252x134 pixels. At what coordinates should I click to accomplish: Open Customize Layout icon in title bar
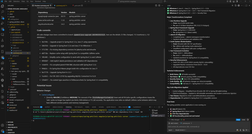228,1
